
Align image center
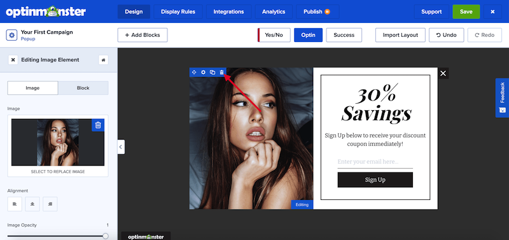point(32,204)
